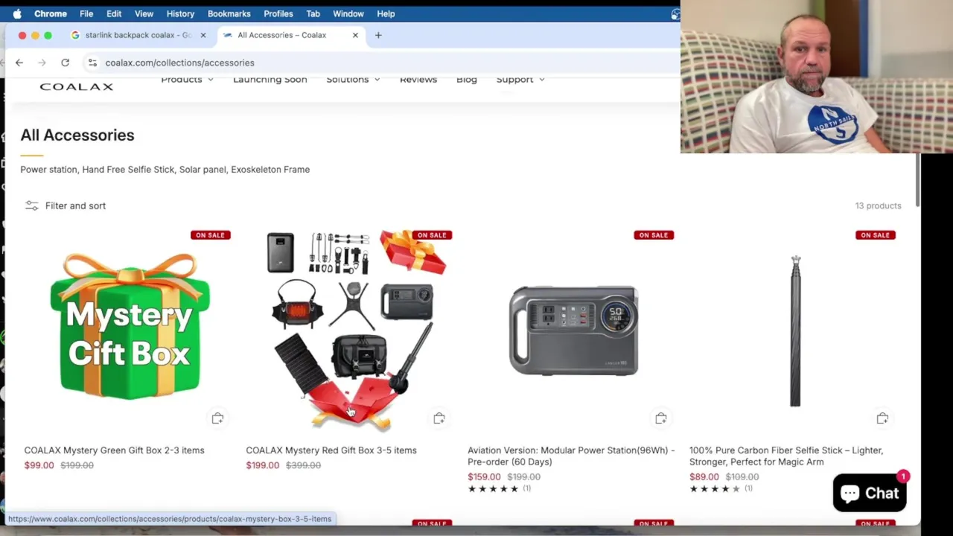Open the Carbon Fiber Selfie Stick image

(x=795, y=331)
